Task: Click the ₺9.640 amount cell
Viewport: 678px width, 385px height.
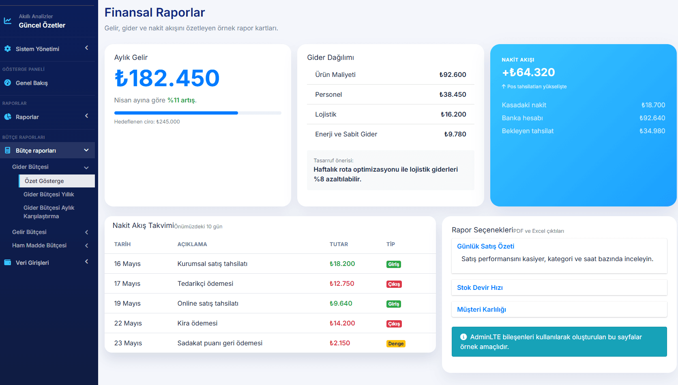Action: (x=341, y=303)
